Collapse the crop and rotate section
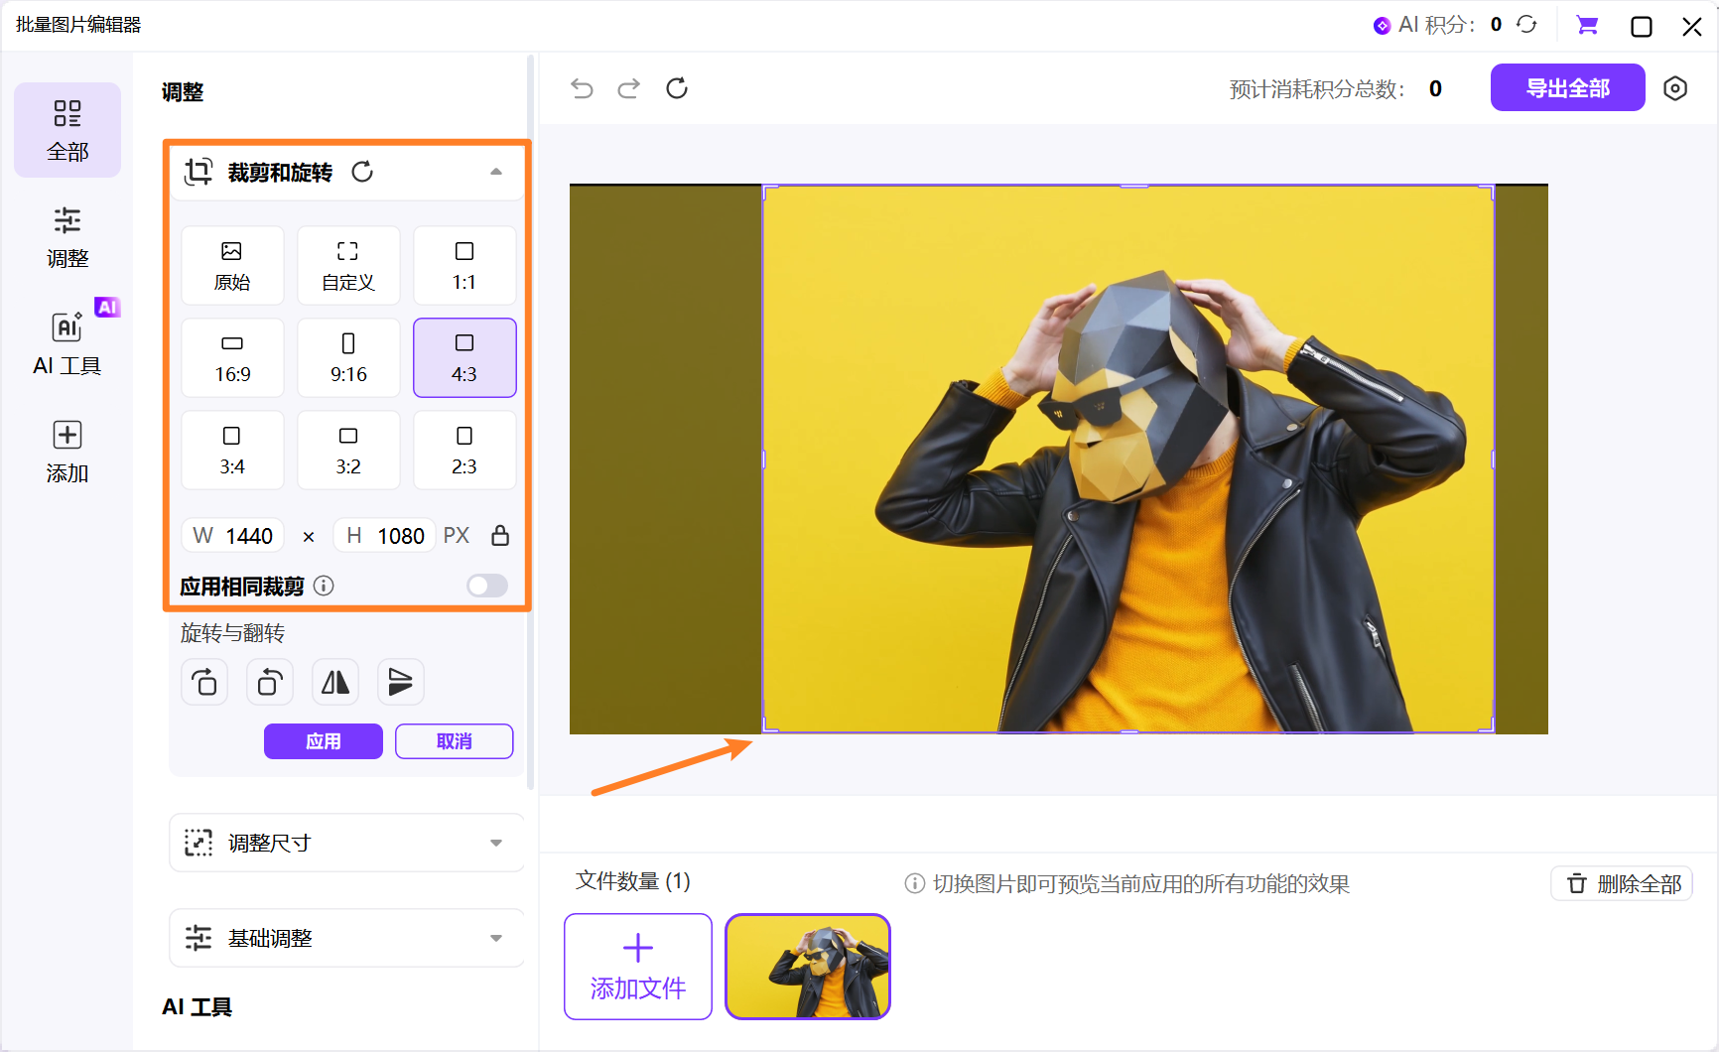Image resolution: width=1719 pixels, height=1052 pixels. tap(496, 172)
